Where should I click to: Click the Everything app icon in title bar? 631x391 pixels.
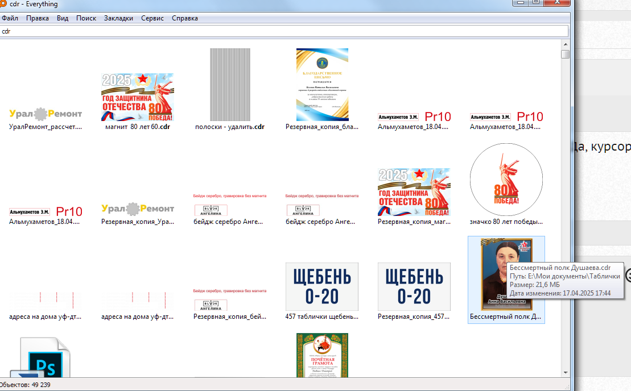pyautogui.click(x=2, y=4)
